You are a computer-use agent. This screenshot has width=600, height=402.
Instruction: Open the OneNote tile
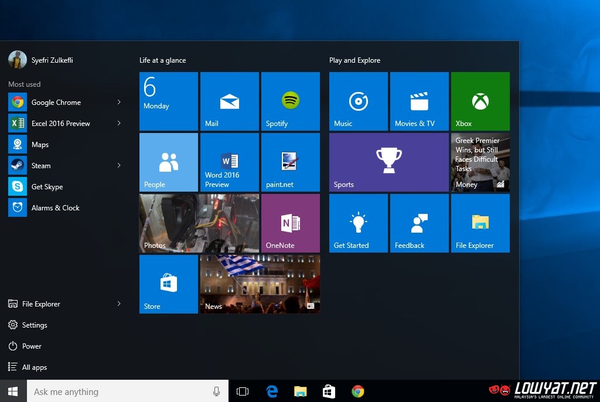tap(290, 223)
